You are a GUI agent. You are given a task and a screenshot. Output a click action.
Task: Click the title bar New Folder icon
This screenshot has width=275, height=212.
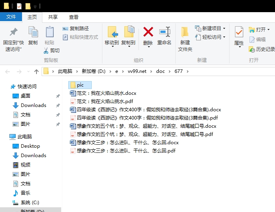28,6
